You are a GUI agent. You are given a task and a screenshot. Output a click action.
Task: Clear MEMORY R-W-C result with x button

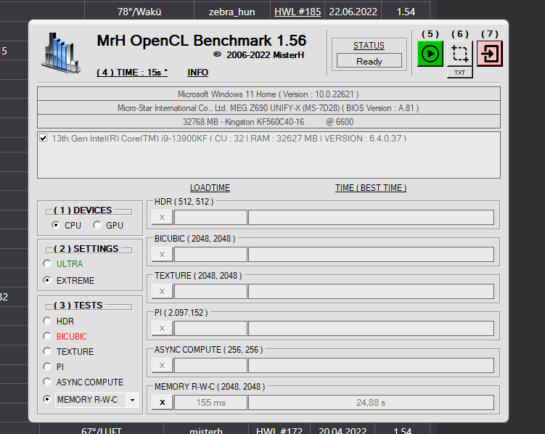coord(163,402)
